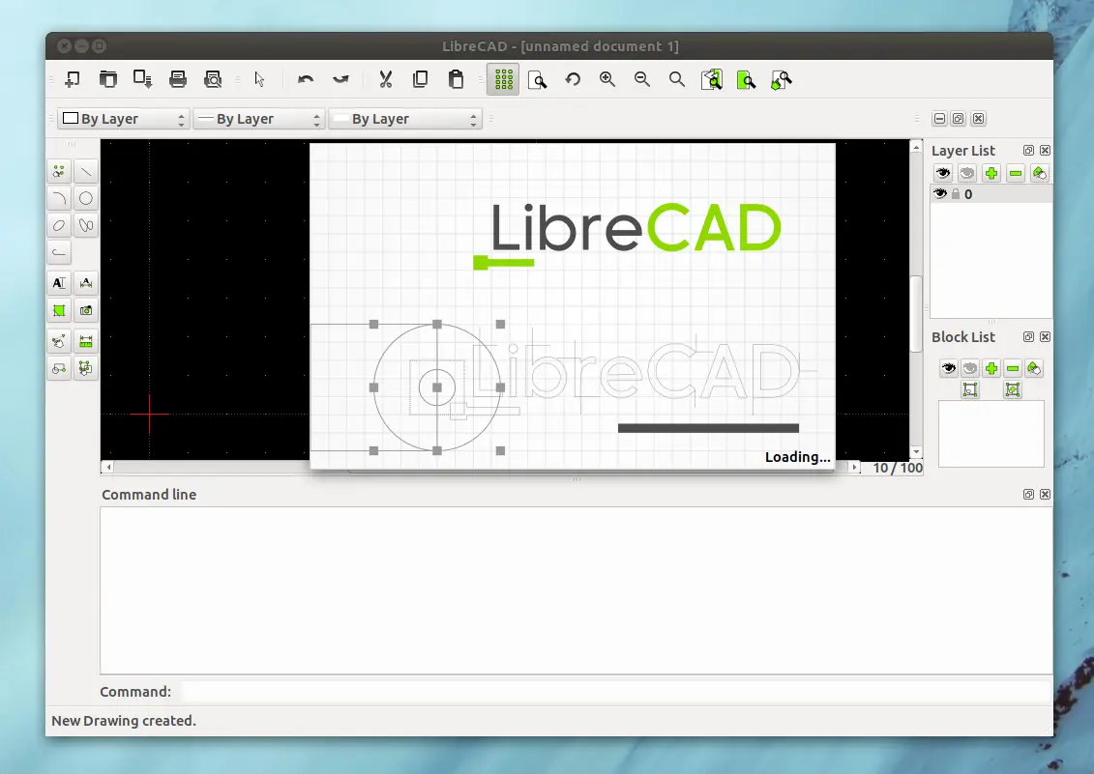Select the Hatch tool
The height and width of the screenshot is (774, 1094).
[x=58, y=310]
